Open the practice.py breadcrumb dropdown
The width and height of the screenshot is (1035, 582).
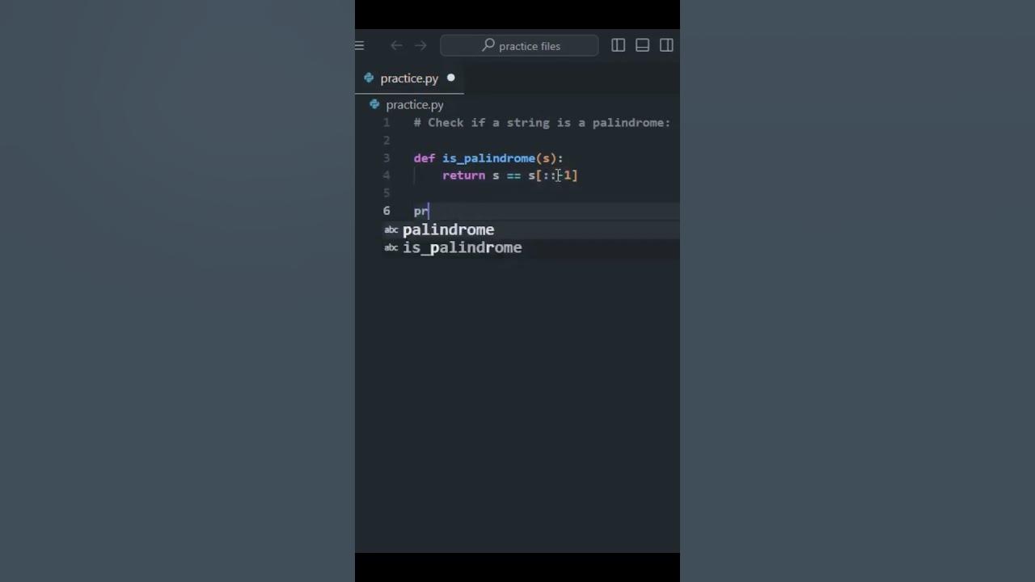point(415,105)
